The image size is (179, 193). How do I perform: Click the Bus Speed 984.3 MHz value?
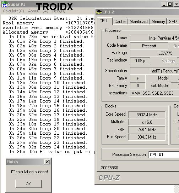tap(147, 137)
